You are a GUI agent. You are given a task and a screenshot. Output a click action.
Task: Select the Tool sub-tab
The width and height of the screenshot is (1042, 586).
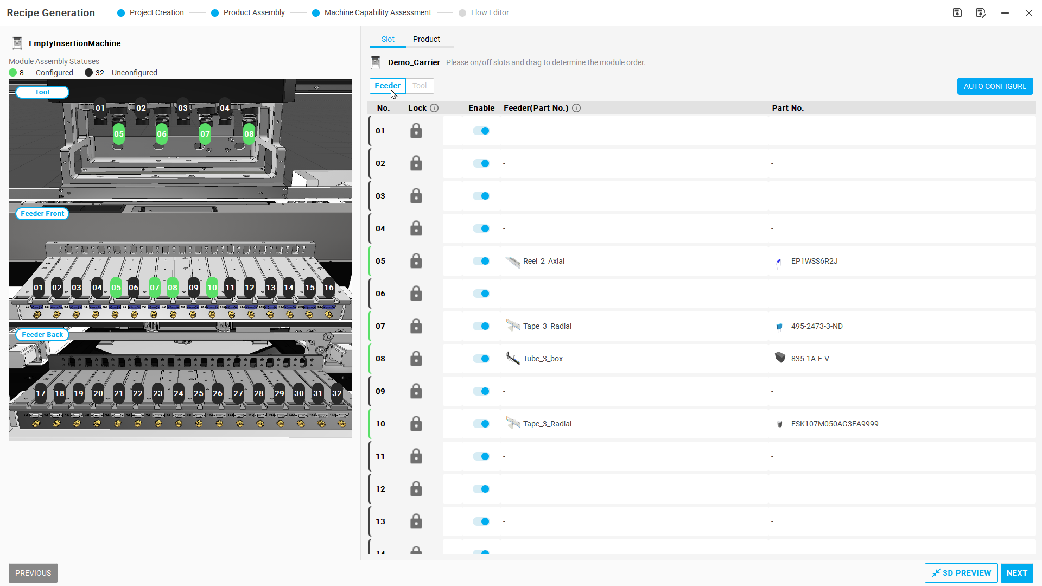click(420, 86)
